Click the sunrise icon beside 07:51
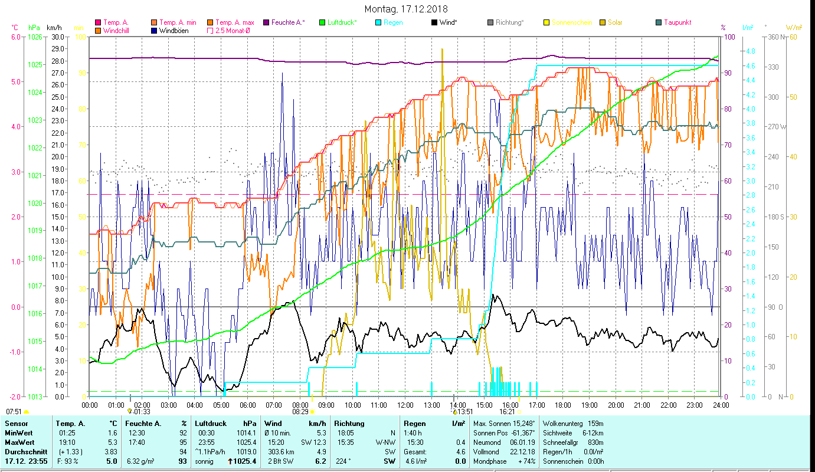815x472 pixels. click(x=26, y=412)
